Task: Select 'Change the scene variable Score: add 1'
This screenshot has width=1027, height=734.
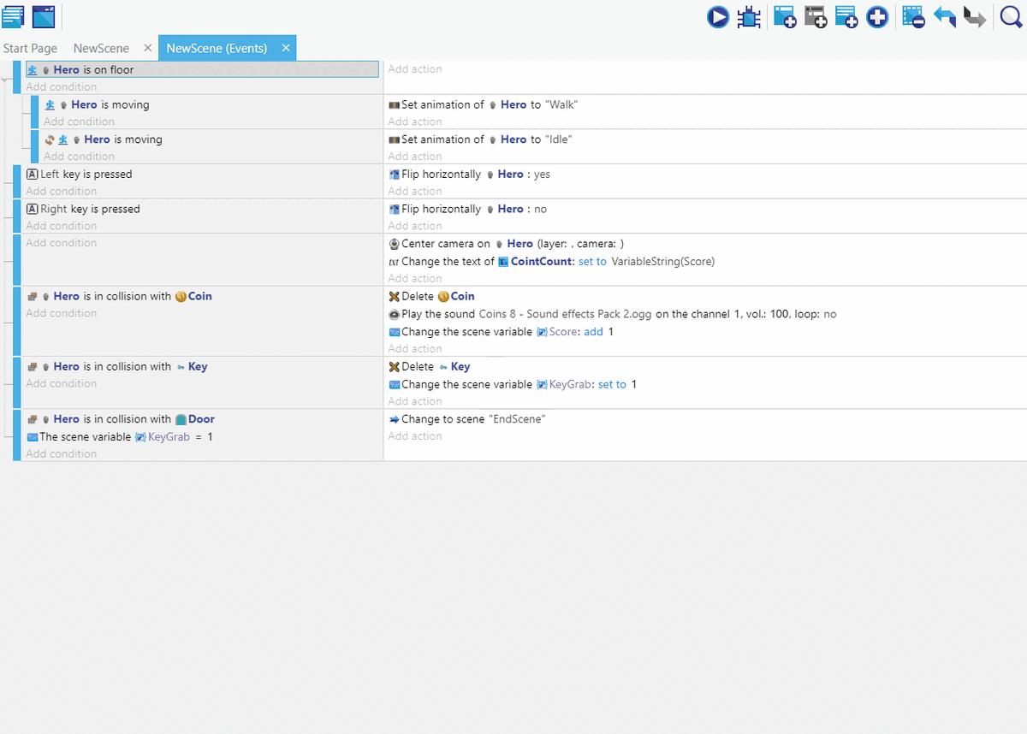Action: point(501,332)
